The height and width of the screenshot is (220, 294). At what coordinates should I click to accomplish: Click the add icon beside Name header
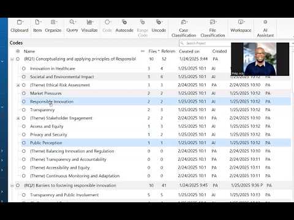(x=18, y=51)
